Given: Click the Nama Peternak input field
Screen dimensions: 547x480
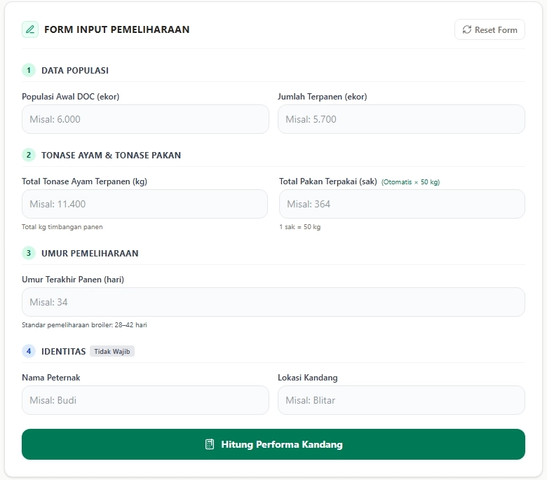Looking at the screenshot, I should (145, 400).
